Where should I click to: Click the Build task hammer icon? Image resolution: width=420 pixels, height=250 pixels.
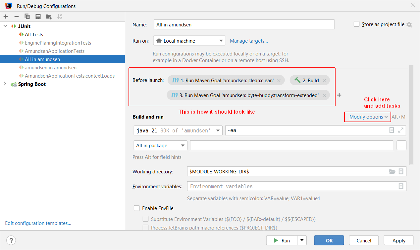point(297,80)
